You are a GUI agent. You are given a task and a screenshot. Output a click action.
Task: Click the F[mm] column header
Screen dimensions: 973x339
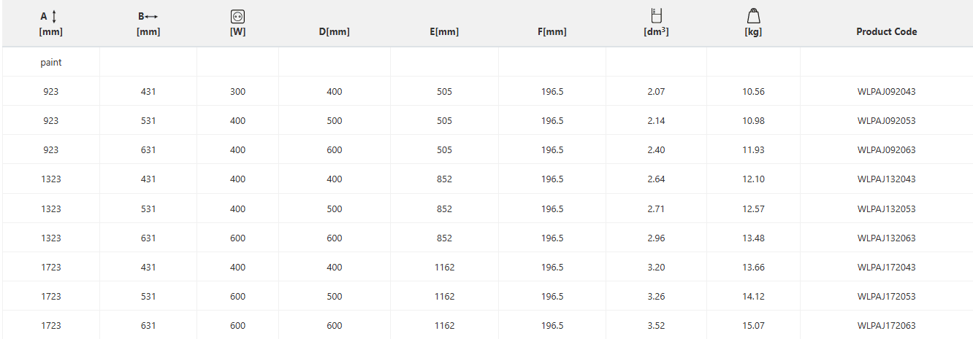pos(552,31)
